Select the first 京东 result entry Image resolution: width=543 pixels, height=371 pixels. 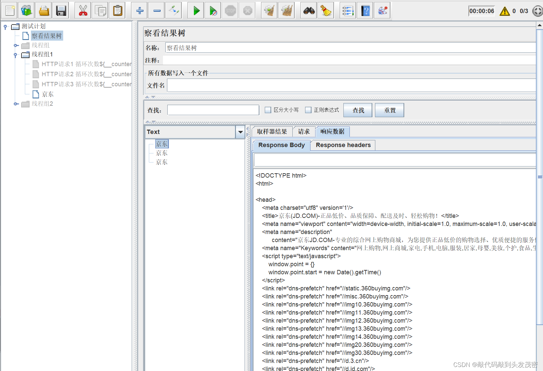coord(162,144)
